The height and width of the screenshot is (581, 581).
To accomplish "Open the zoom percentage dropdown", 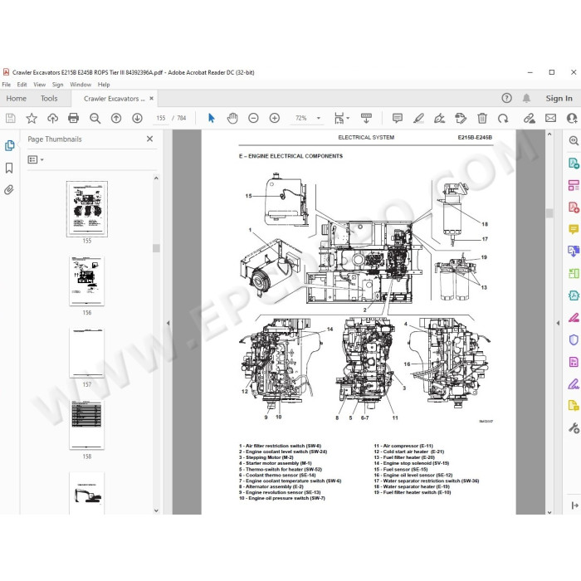I will click(318, 118).
